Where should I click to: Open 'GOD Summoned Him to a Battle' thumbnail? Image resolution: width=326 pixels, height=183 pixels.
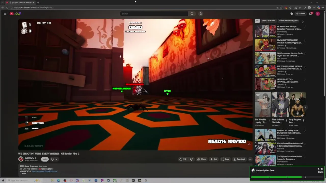[265, 58]
